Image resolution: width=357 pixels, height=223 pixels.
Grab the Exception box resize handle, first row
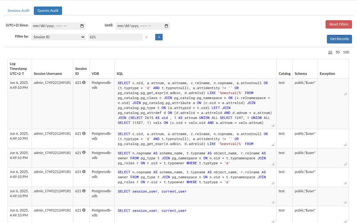pos(346,94)
